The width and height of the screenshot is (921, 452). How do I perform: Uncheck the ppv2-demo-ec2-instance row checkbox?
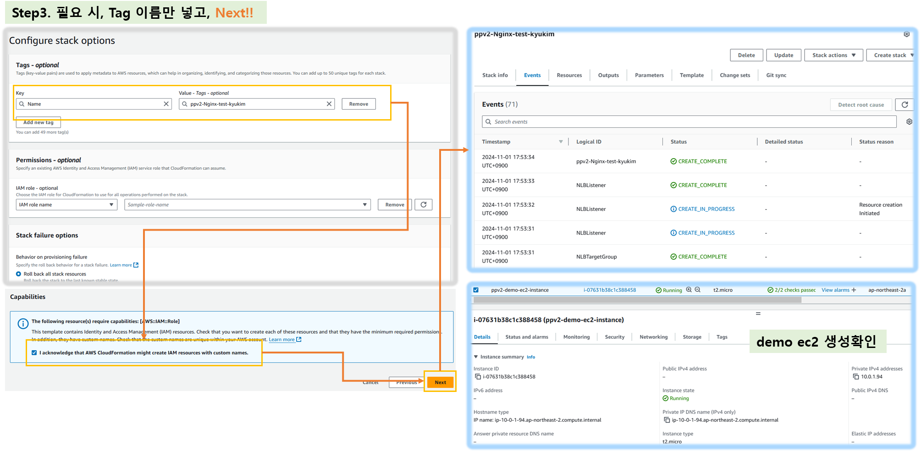click(476, 290)
